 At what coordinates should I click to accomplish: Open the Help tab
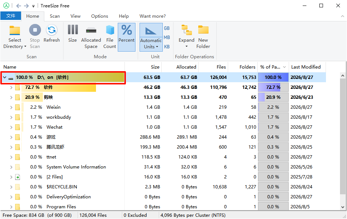tap(124, 16)
